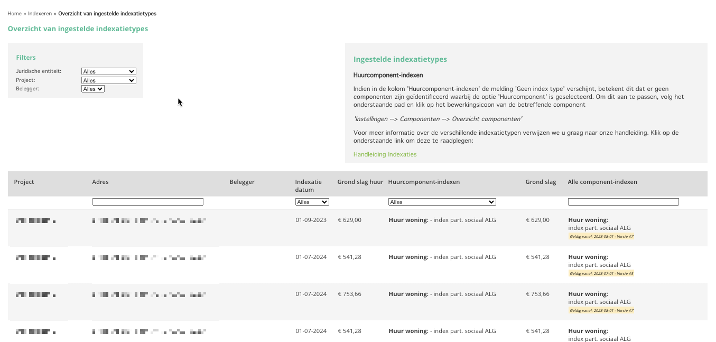Click the Belegger column header
This screenshot has width=716, height=342.
[x=242, y=182]
